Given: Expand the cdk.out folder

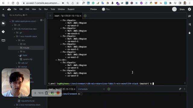Looking at the screenshot, I should [x=16, y=63].
